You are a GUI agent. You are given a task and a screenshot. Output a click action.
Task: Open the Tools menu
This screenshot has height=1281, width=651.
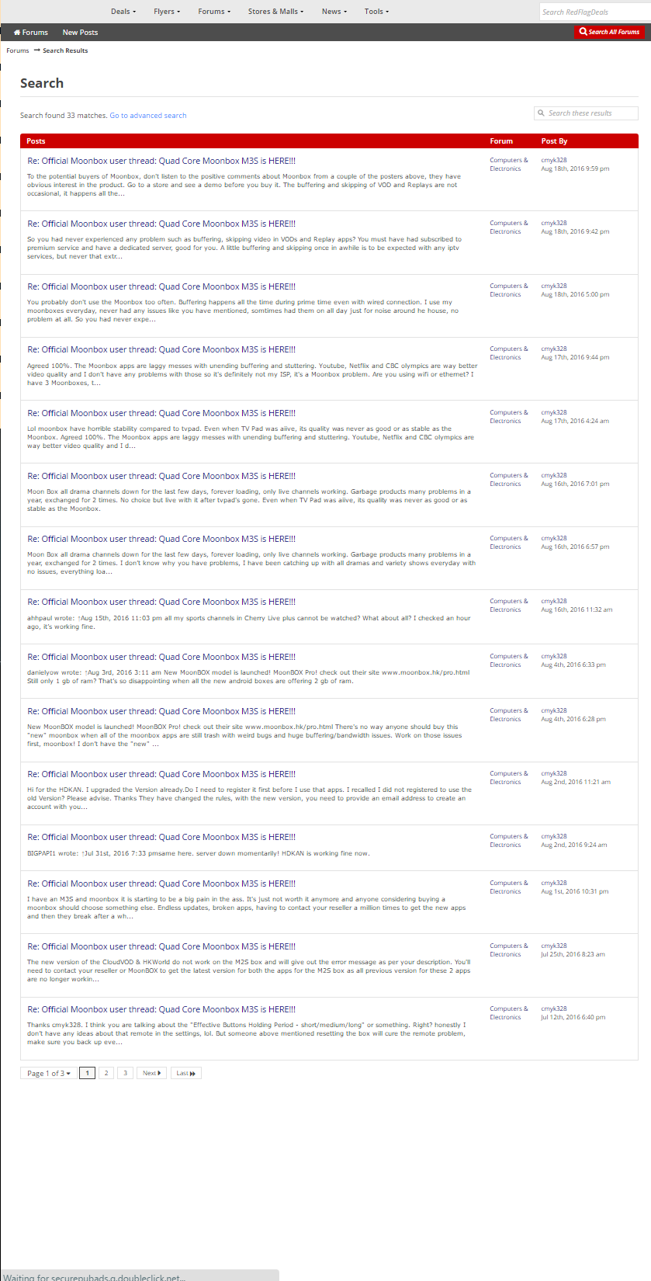click(376, 12)
